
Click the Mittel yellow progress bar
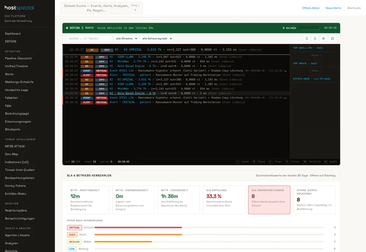(123, 242)
